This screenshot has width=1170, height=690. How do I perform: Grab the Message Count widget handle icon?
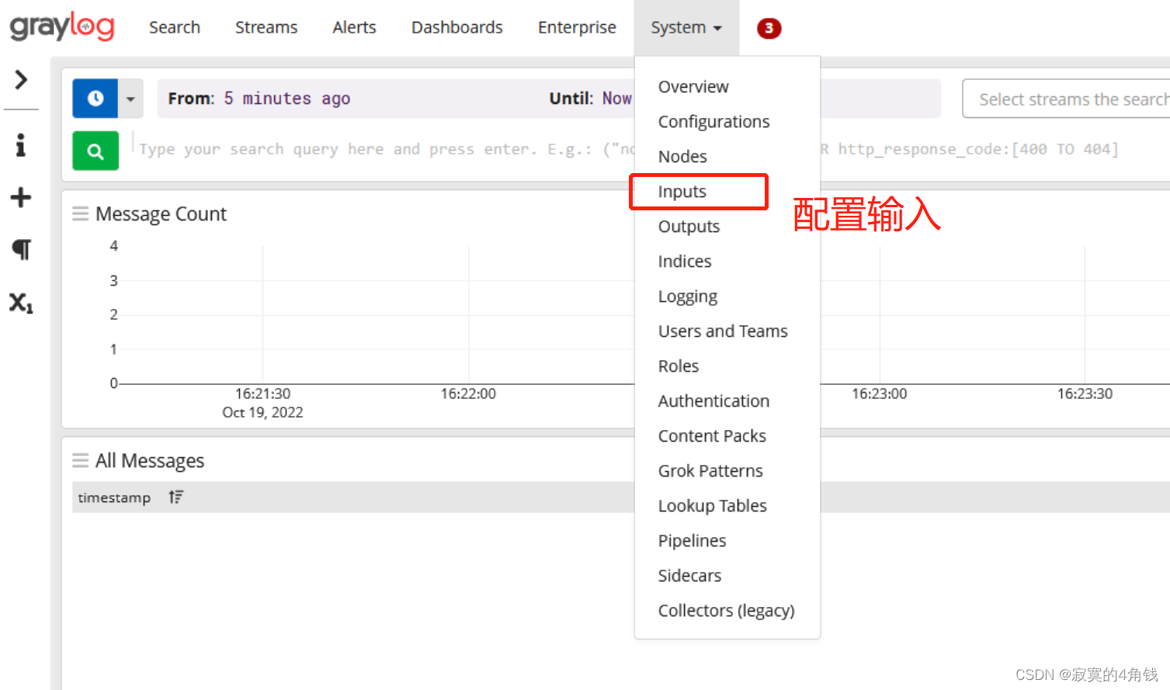(81, 213)
